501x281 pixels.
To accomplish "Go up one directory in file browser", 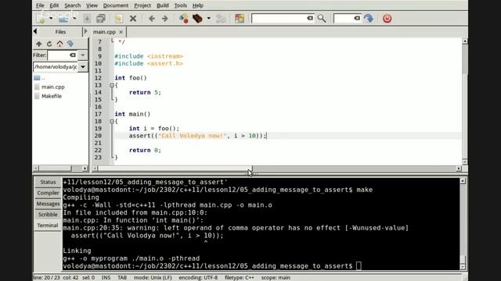I will [x=38, y=44].
